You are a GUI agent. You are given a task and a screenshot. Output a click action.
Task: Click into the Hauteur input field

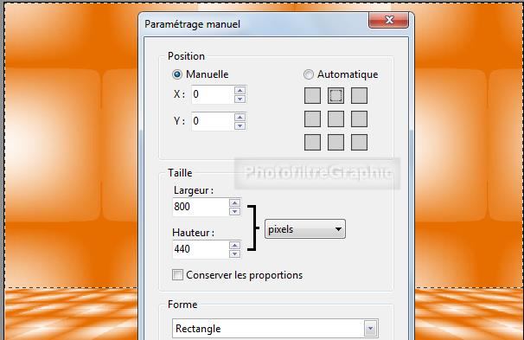[201, 249]
